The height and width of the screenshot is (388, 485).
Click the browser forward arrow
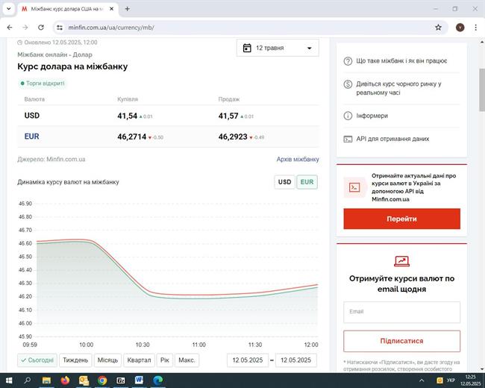[25, 28]
